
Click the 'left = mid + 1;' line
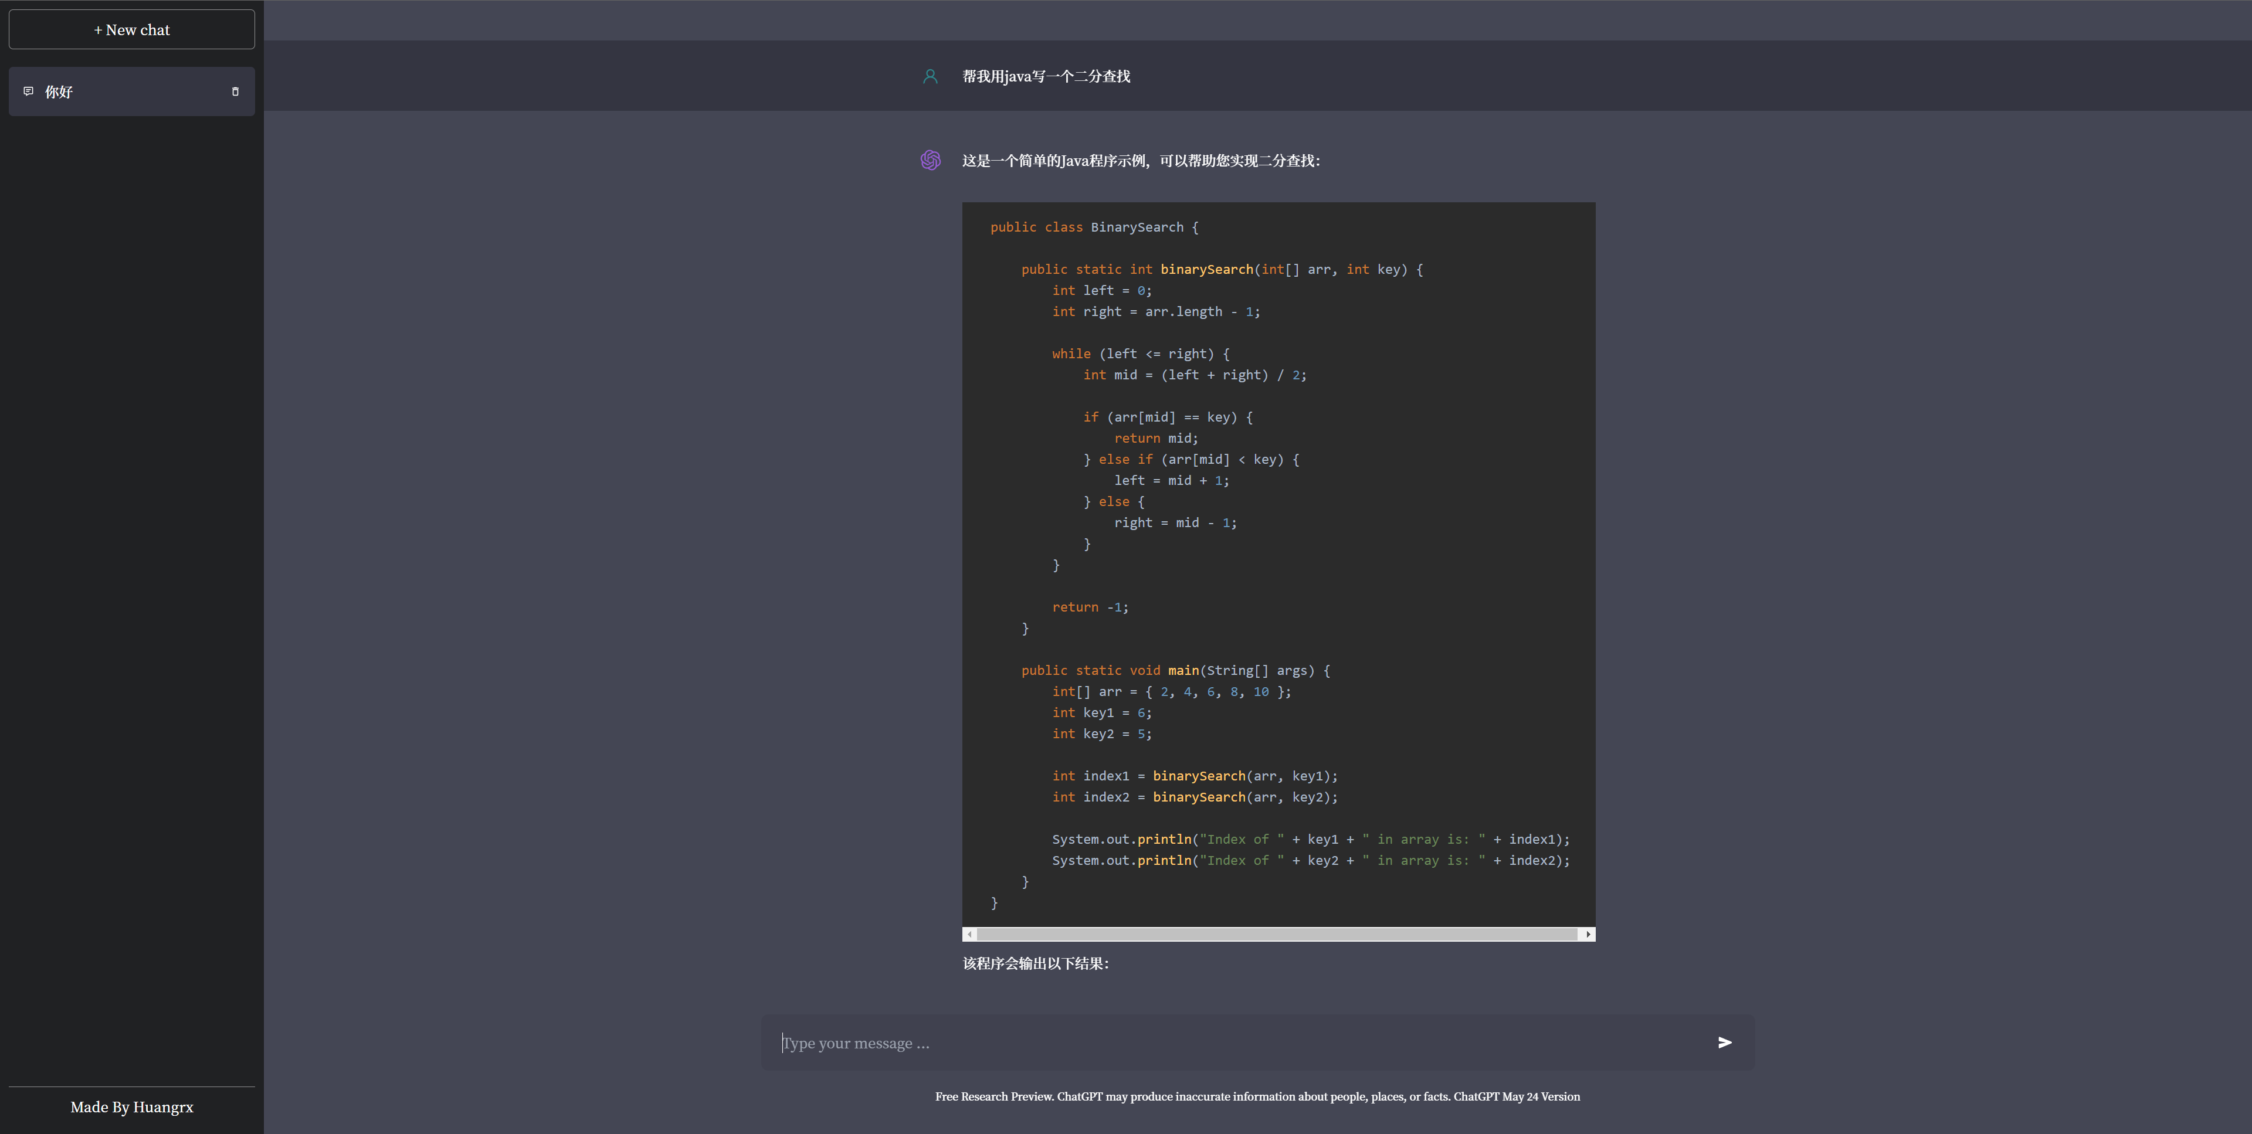pos(1172,481)
